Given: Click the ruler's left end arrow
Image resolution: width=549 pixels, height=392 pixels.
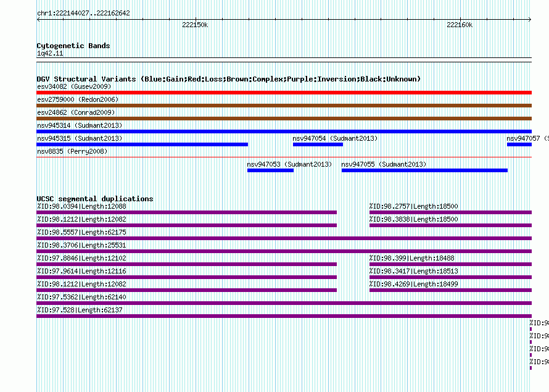Looking at the screenshot, I should tap(38, 20).
